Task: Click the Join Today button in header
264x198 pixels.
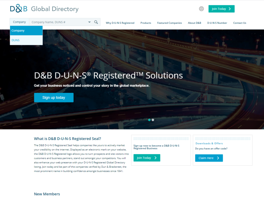Action: [221, 9]
